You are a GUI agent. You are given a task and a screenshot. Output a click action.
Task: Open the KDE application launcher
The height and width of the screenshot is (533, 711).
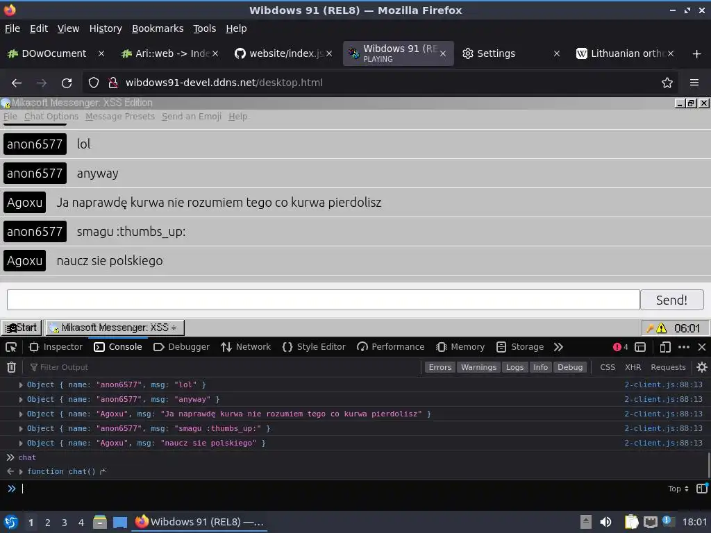pos(10,522)
